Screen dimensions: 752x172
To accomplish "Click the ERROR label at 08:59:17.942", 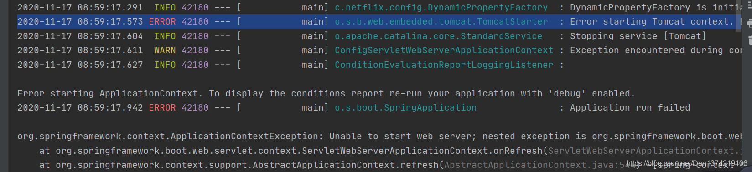I will point(162,107).
